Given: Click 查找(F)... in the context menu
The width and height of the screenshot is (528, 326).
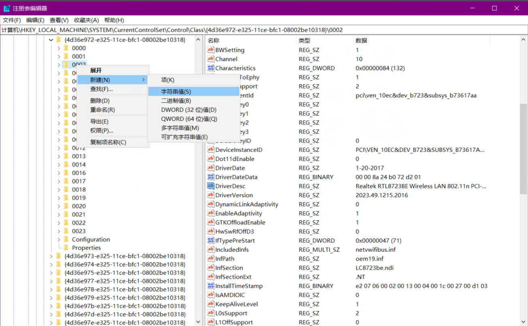Looking at the screenshot, I should coord(113,89).
